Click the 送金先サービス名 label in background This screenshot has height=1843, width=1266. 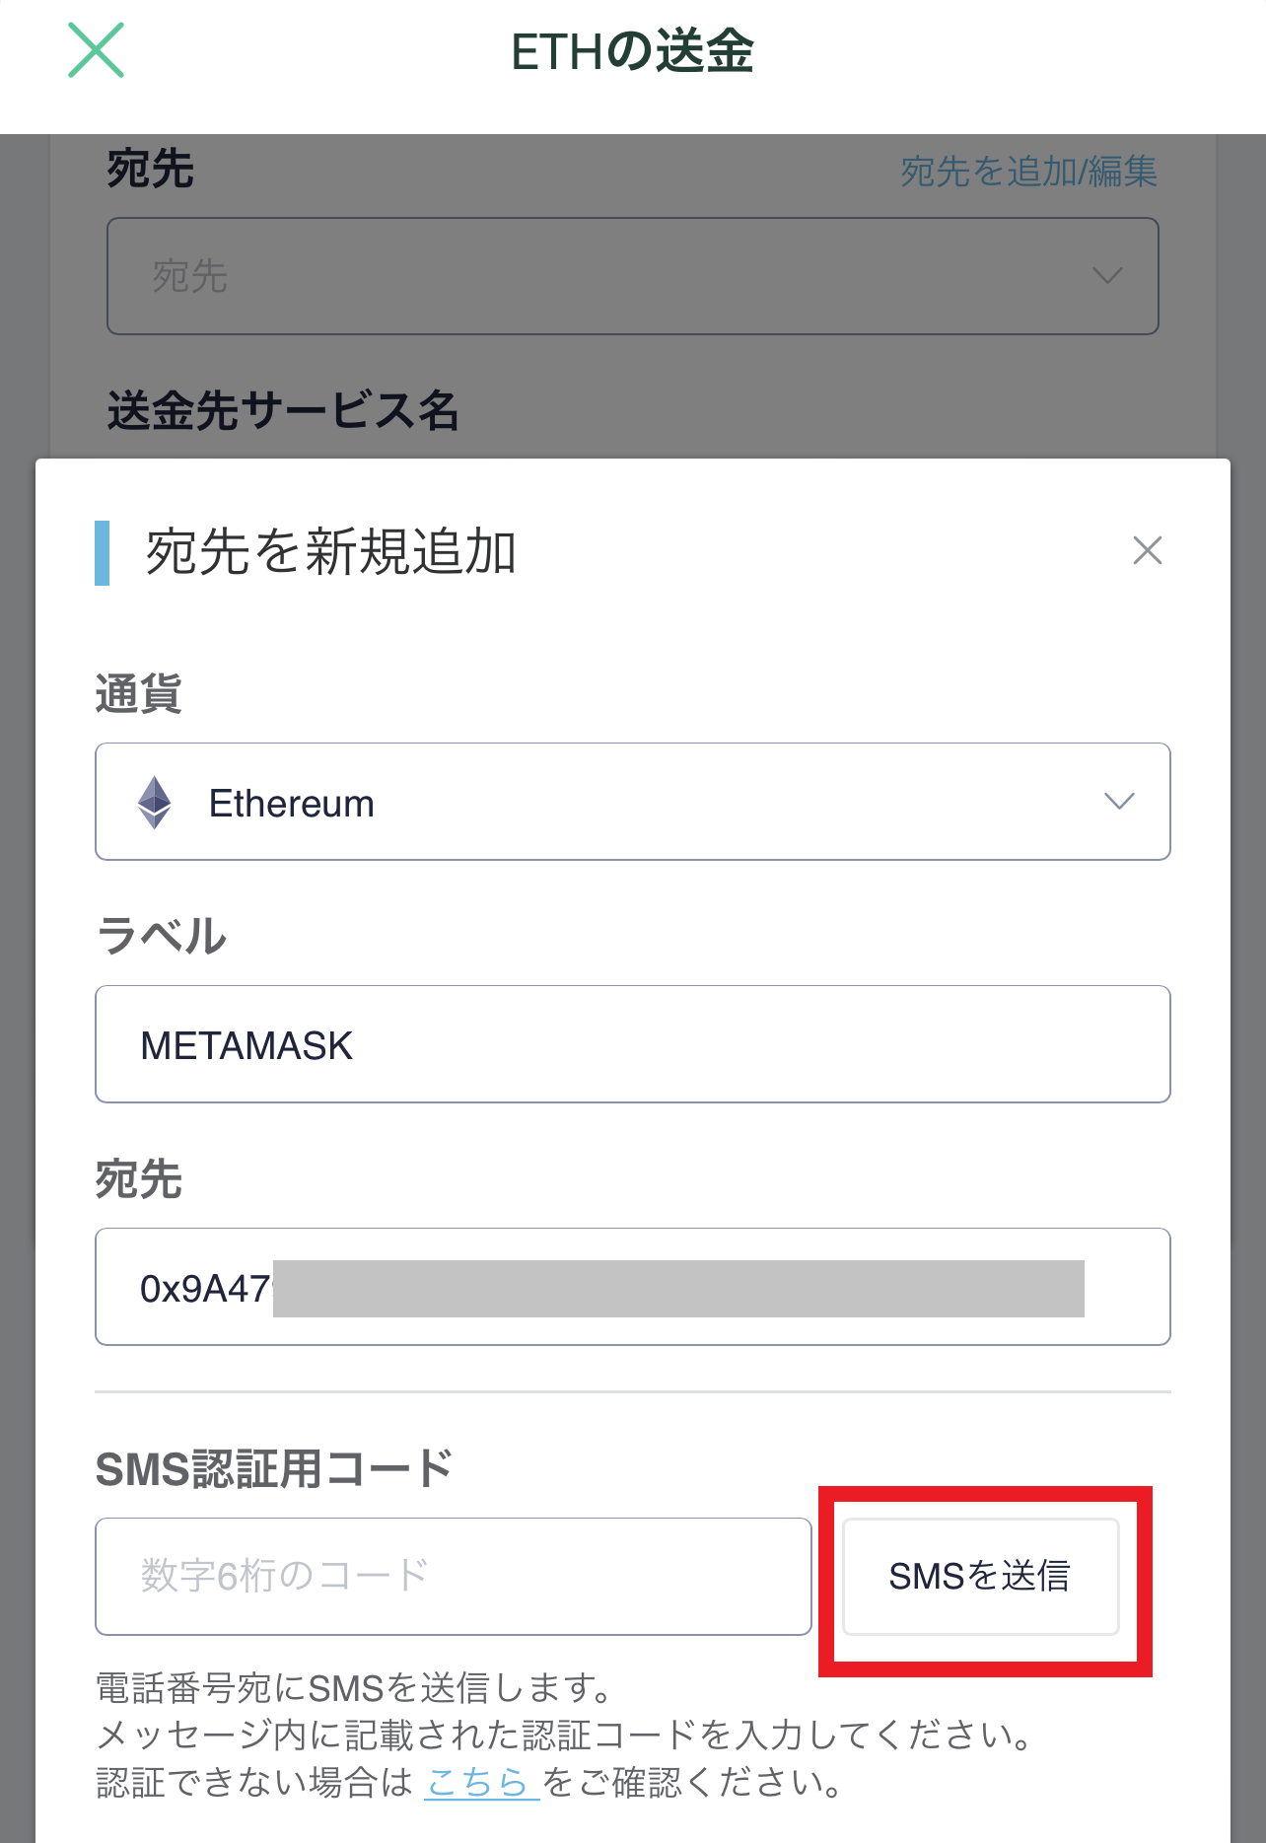[284, 411]
